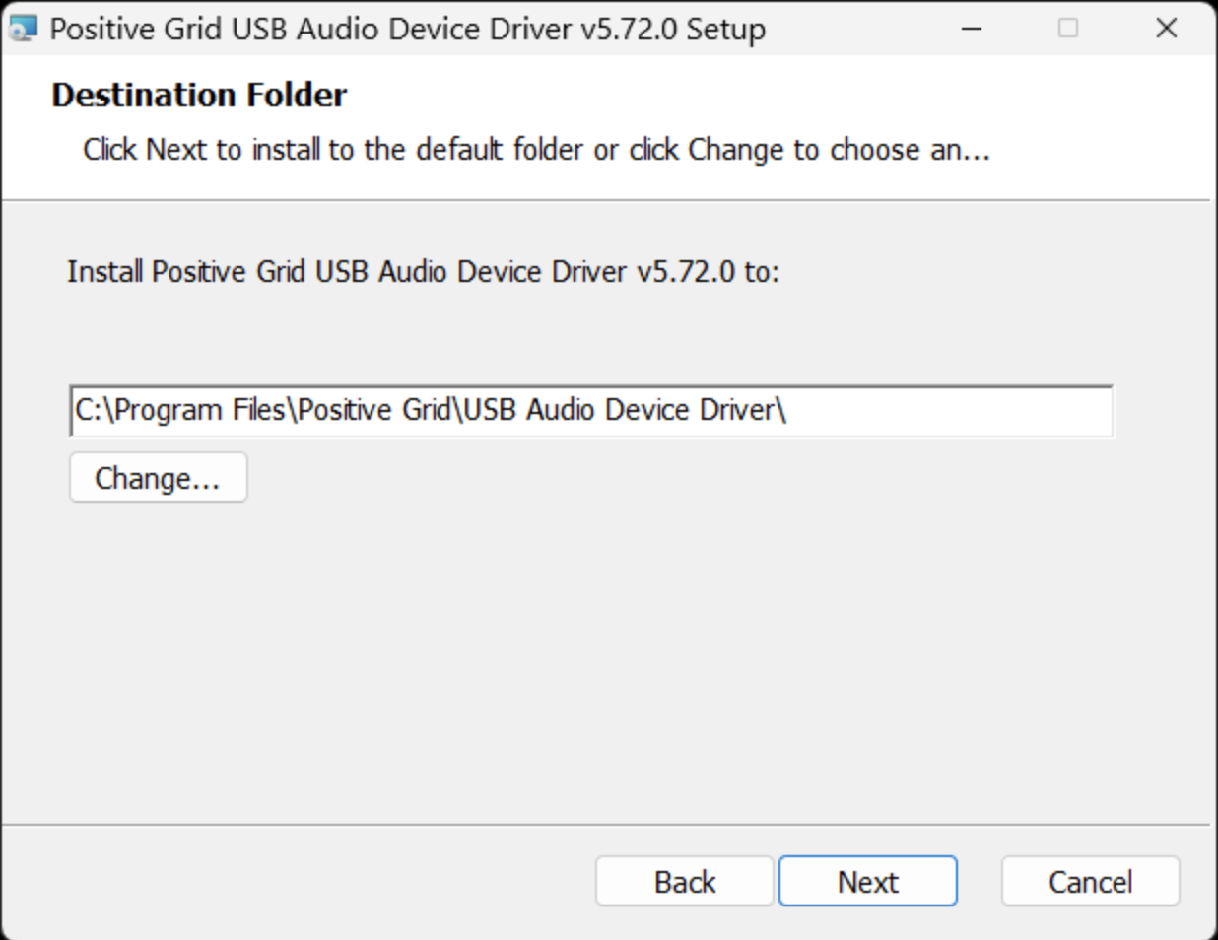Open the Change... folder browser

(158, 478)
